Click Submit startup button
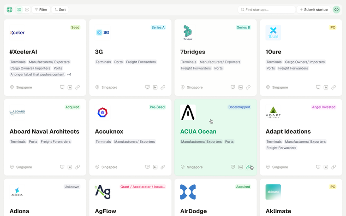Screen dimensions: 346x216 pos(314,10)
